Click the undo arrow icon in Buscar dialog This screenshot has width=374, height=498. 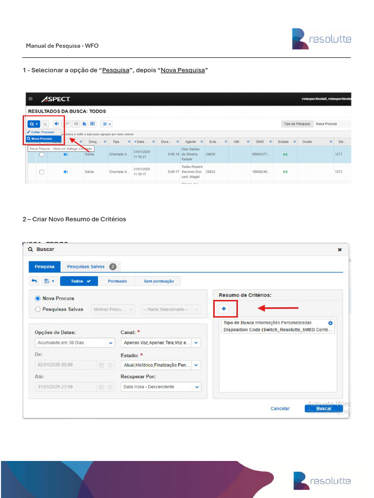tap(35, 281)
